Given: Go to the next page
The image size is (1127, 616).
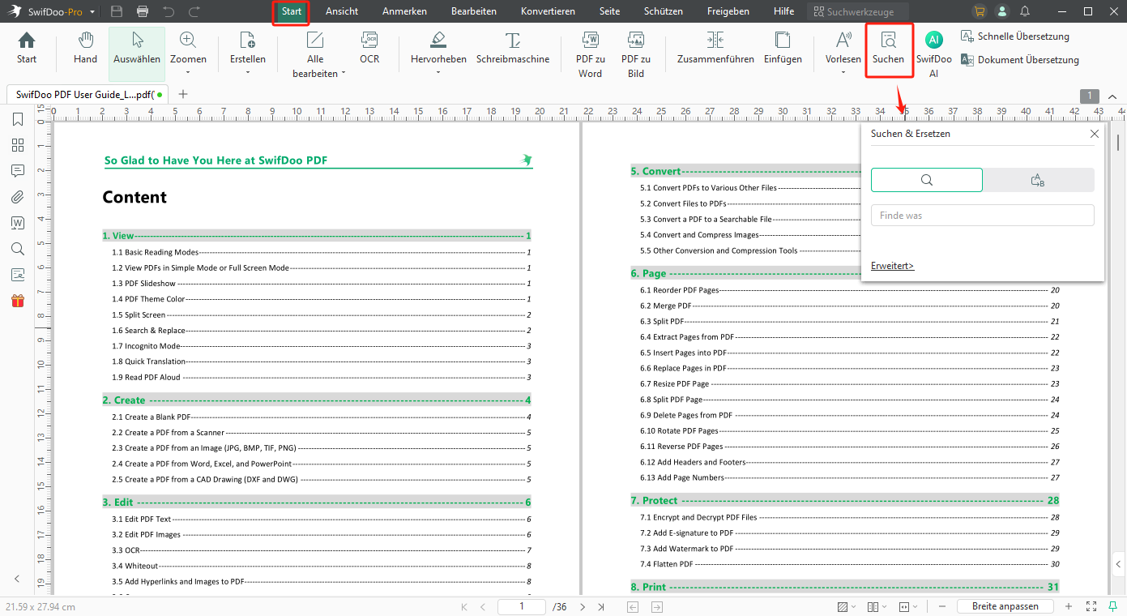Looking at the screenshot, I should point(583,606).
